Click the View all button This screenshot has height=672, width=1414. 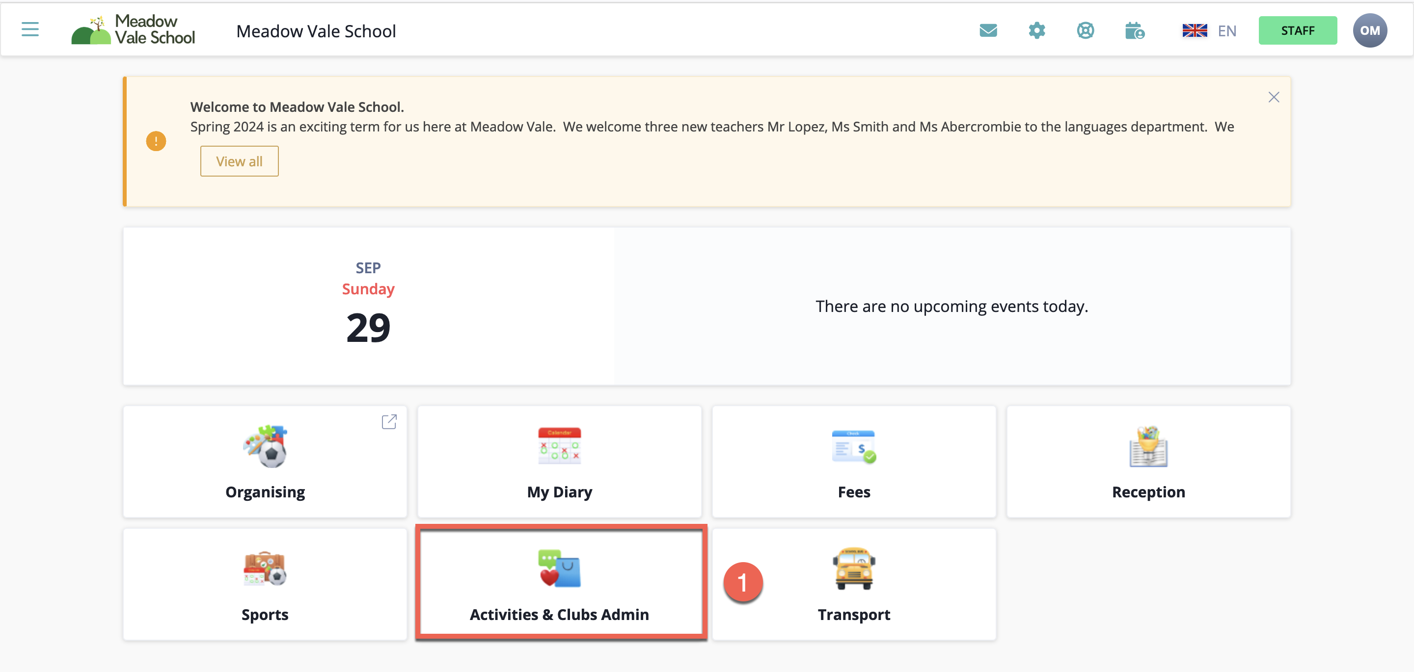pos(239,161)
